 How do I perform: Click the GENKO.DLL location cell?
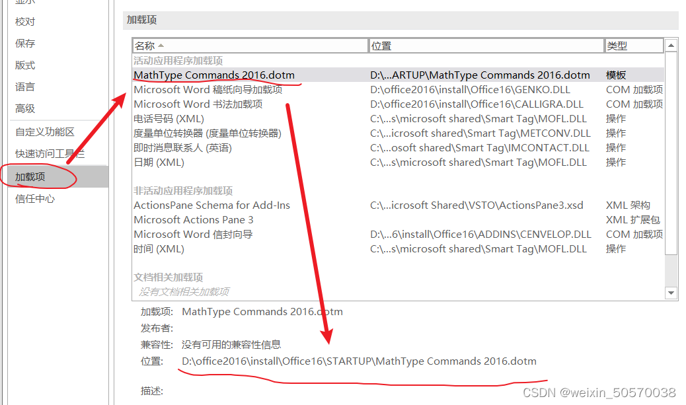[x=470, y=89]
